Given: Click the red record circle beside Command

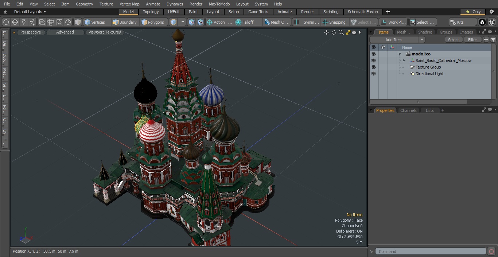Looking at the screenshot, I should coord(491,252).
